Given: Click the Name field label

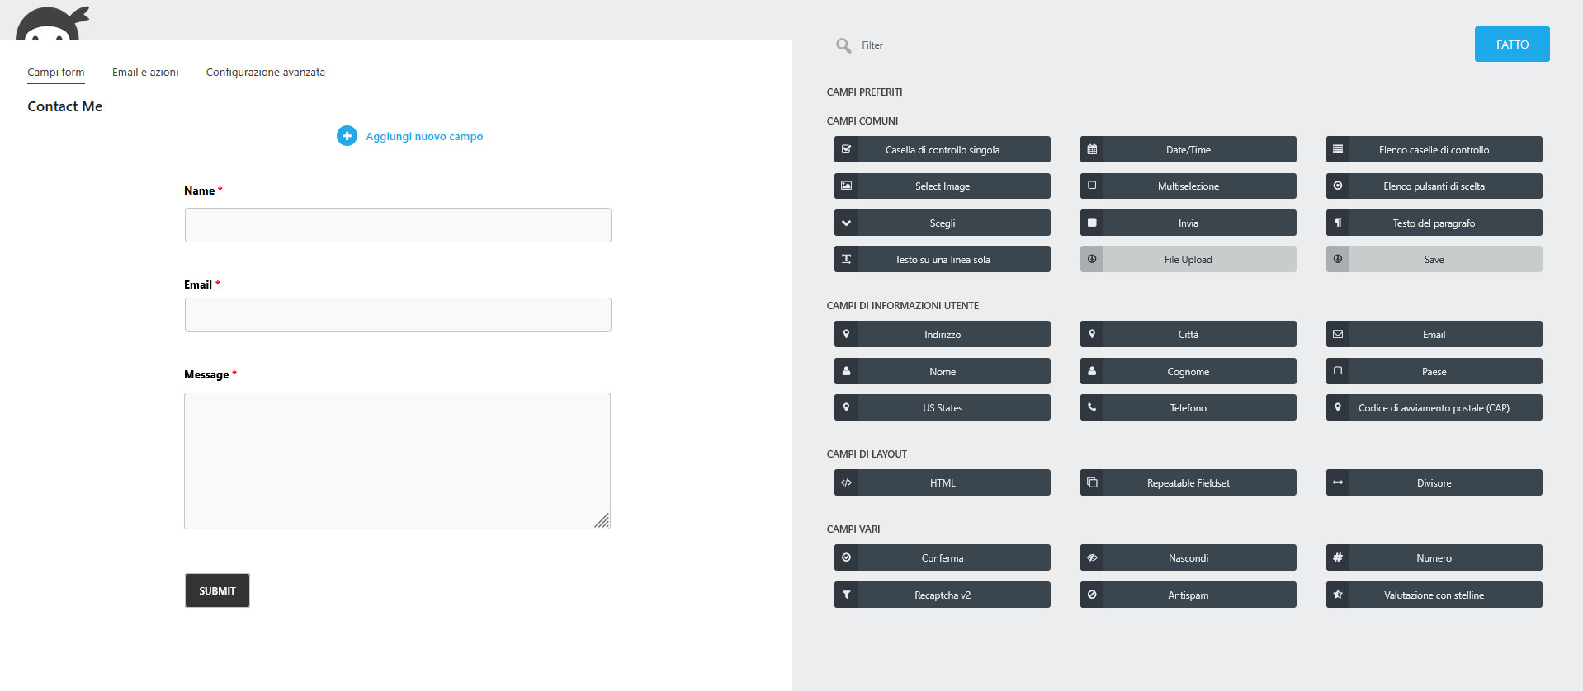Looking at the screenshot, I should click(199, 190).
